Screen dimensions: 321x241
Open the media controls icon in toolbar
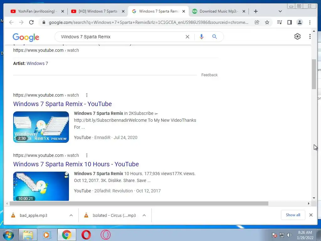279,22
